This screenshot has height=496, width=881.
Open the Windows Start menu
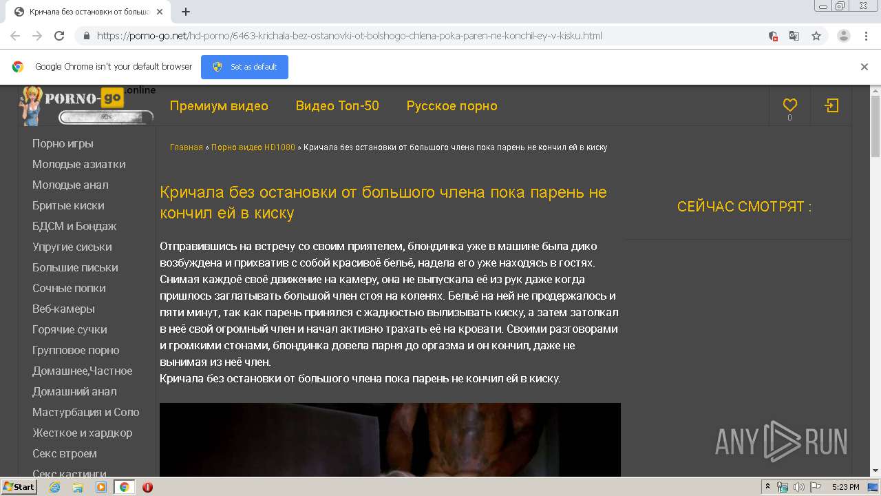19,487
